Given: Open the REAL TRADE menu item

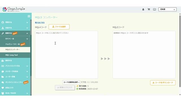Looking at the screenshot, I should (x=15, y=93).
